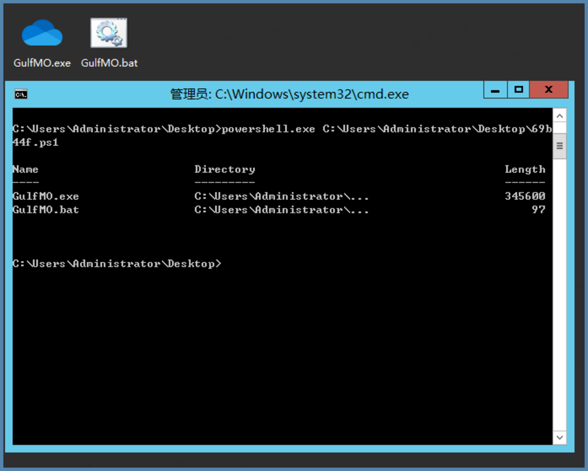
Task: Minimize the cmd.exe window
Action: [x=495, y=90]
